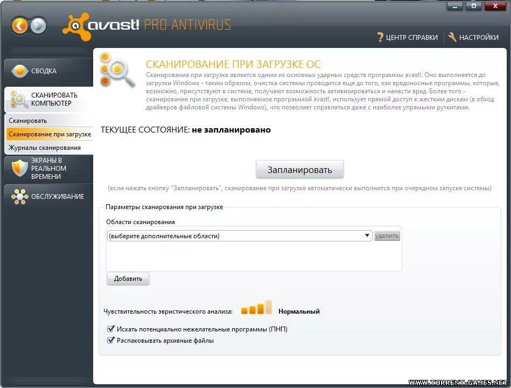Minimize the avast window

click(x=455, y=6)
